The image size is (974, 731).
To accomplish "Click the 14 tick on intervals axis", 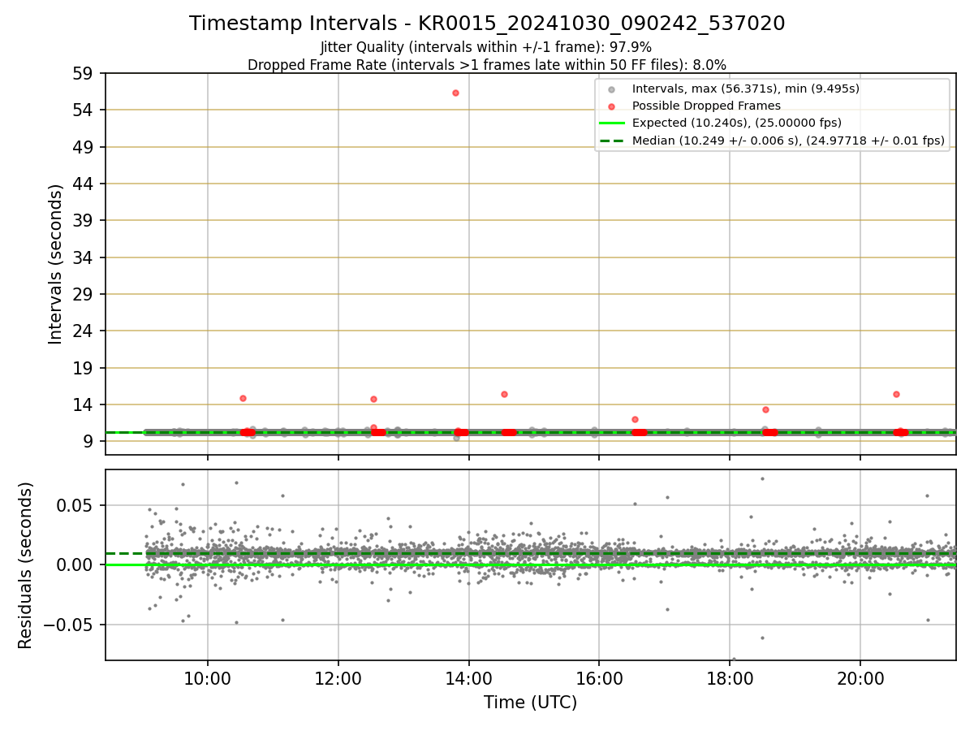I will coord(84,404).
